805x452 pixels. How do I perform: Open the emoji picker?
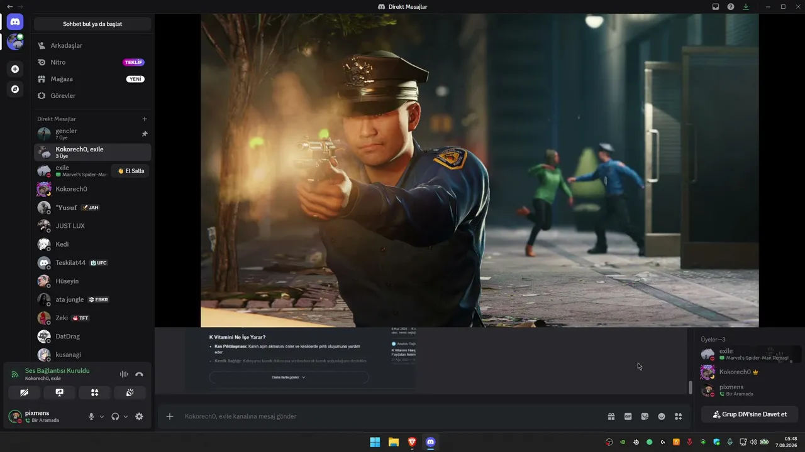click(662, 416)
